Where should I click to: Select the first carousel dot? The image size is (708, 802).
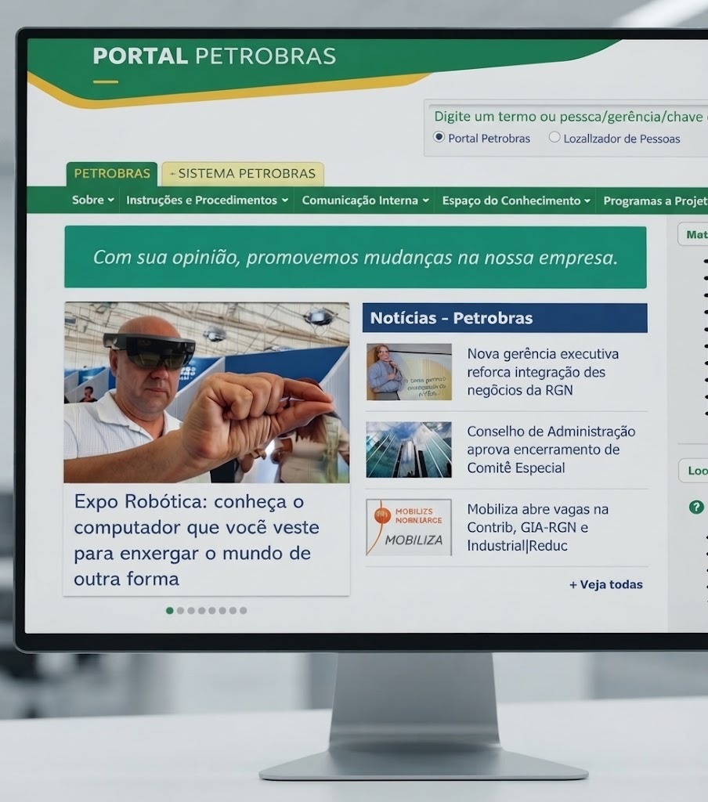[170, 610]
